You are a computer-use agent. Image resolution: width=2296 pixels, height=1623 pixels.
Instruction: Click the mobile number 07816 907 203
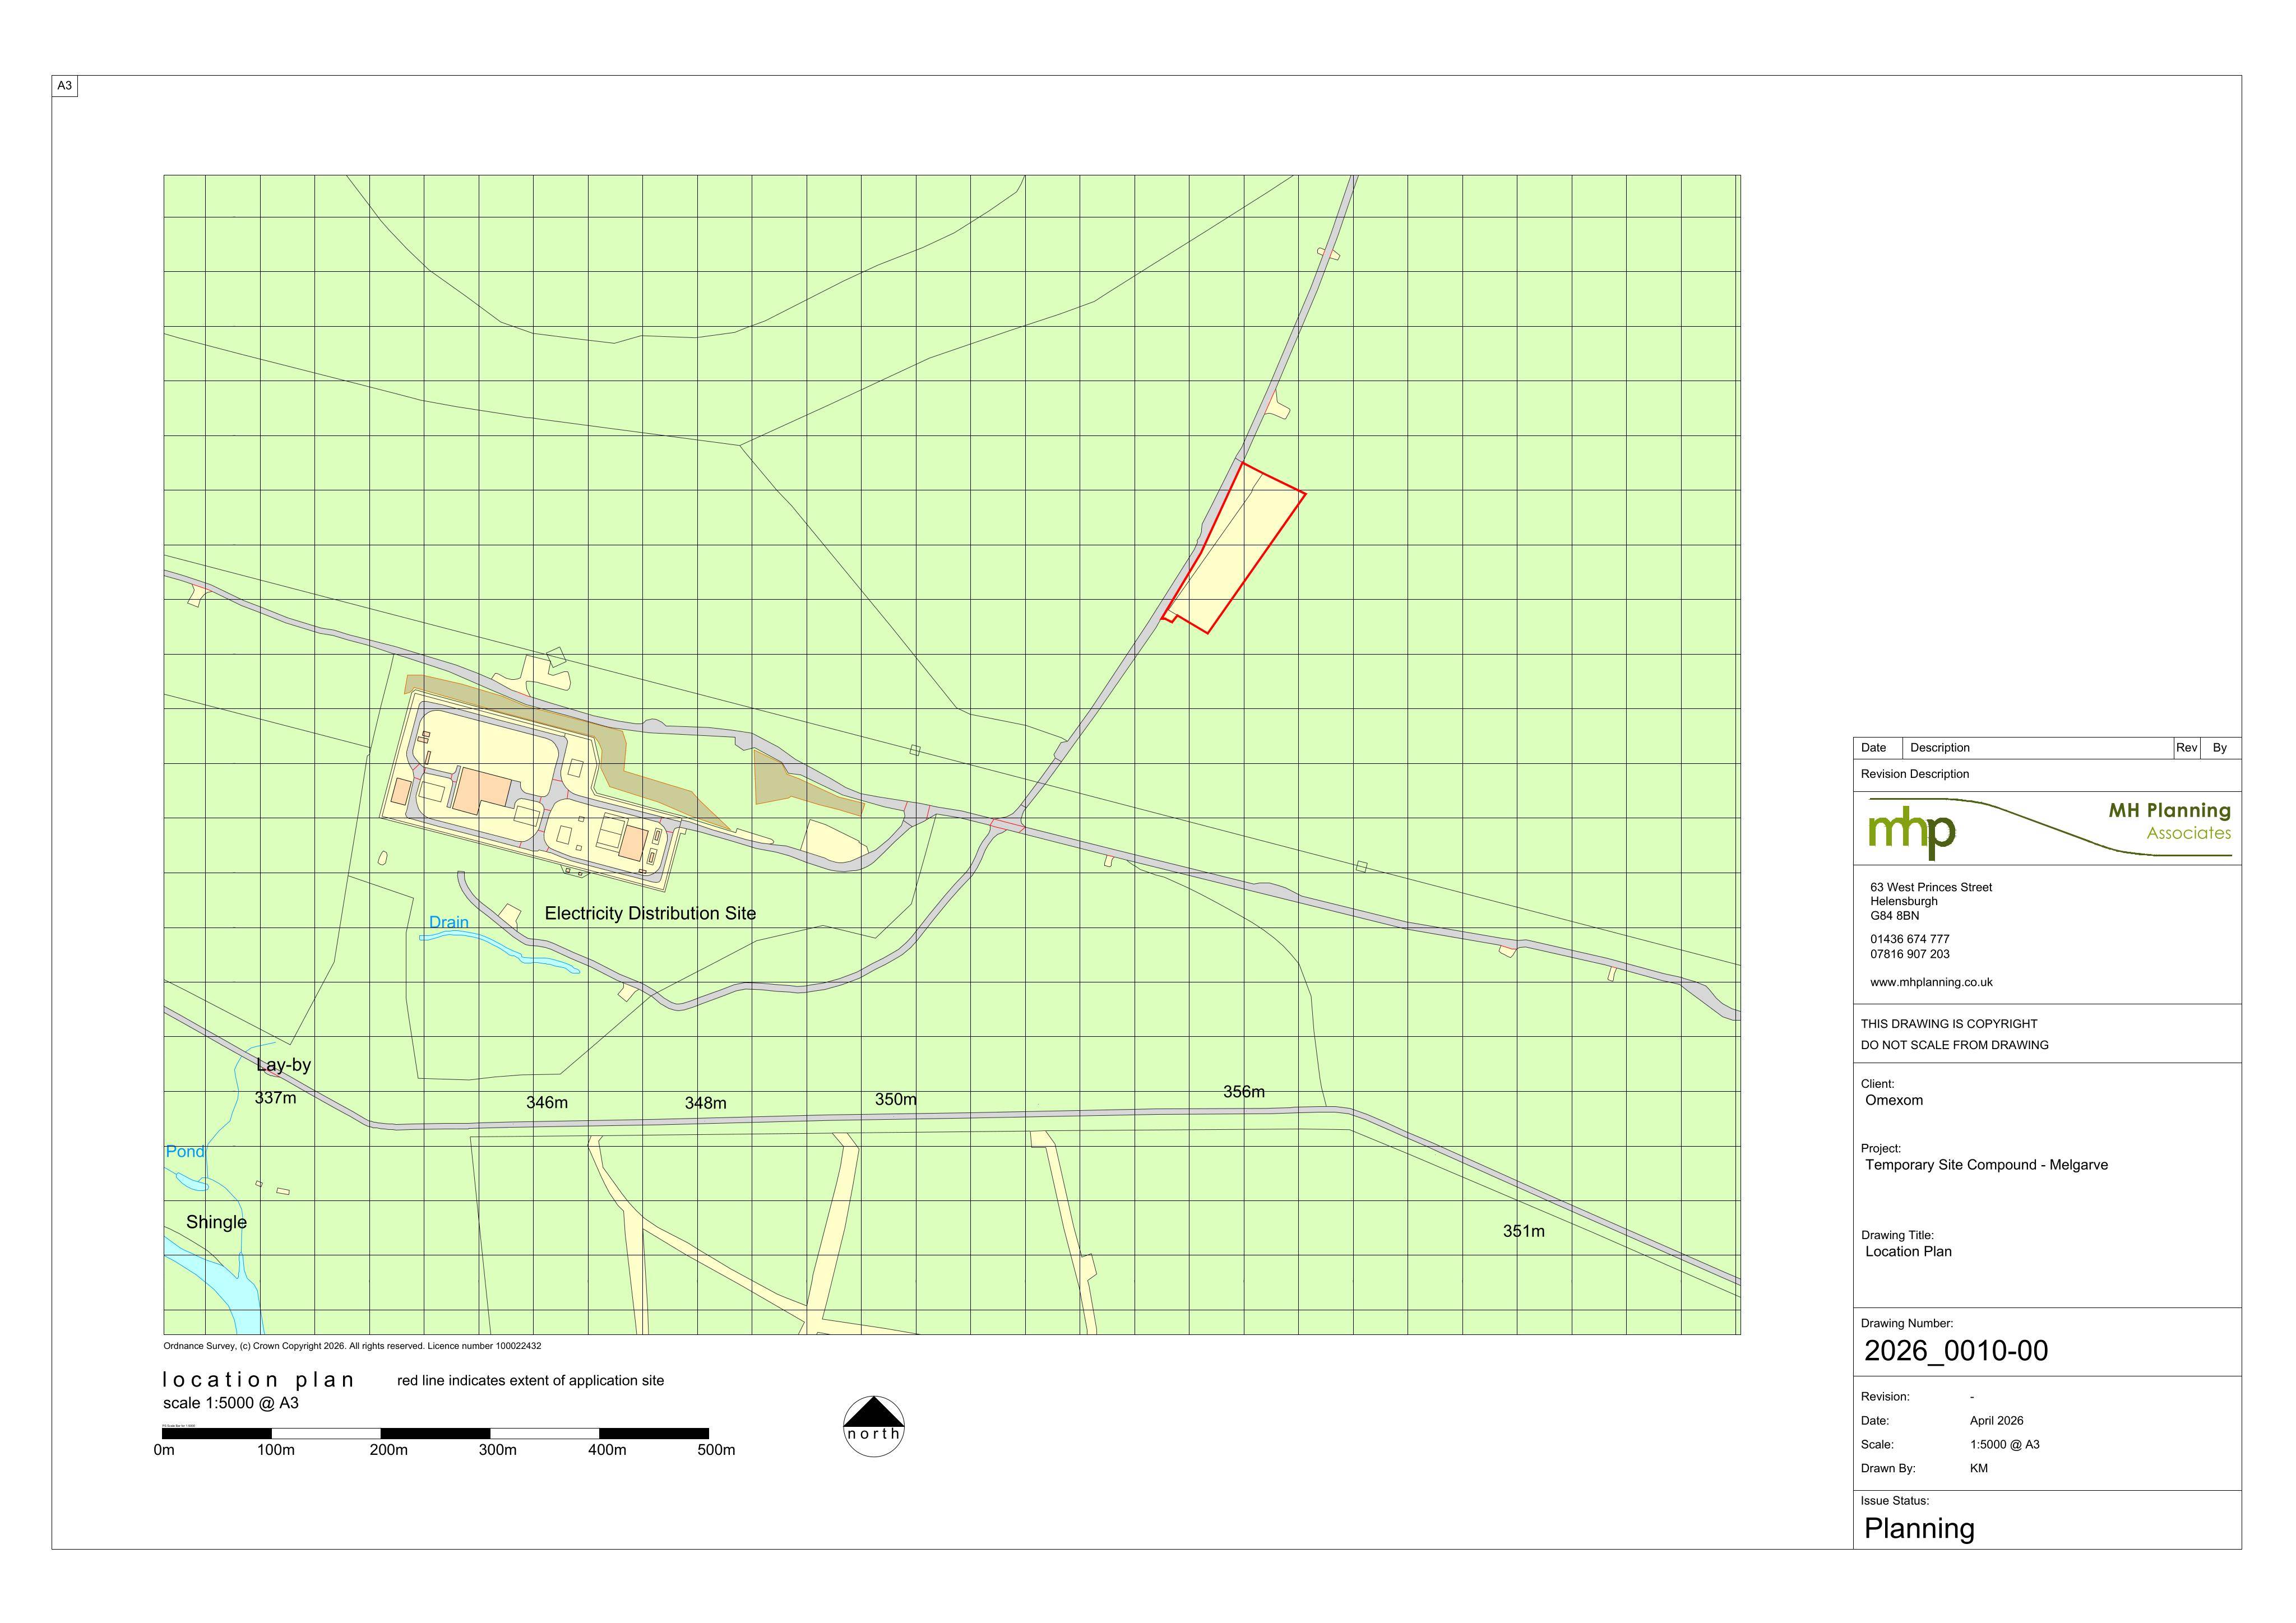(x=1909, y=954)
